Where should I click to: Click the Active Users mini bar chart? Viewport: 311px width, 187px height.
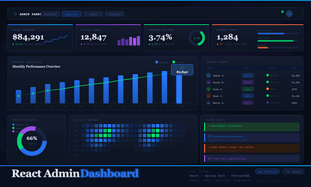point(129,41)
